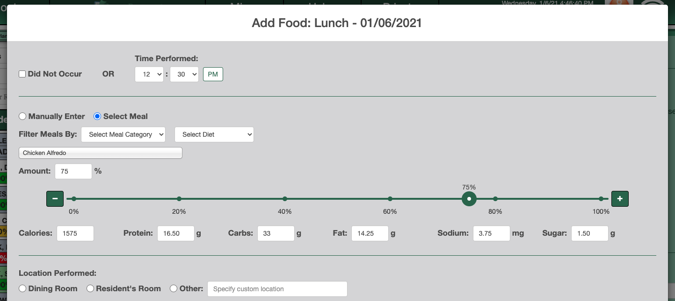
Task: Open the minutes dropdown showing 30
Action: coord(184,75)
